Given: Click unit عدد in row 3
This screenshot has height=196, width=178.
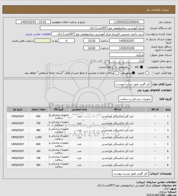Looking at the screenshot, I should pyautogui.click(x=79, y=130).
